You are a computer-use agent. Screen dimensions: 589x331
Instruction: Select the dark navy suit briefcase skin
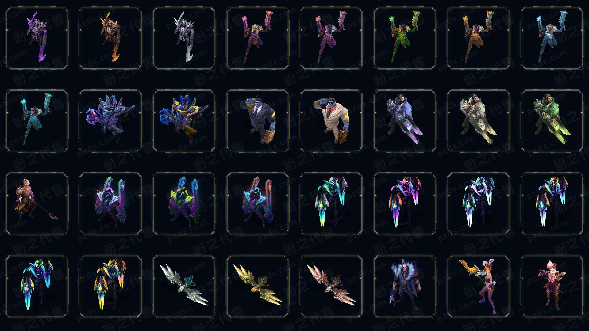[258, 121]
